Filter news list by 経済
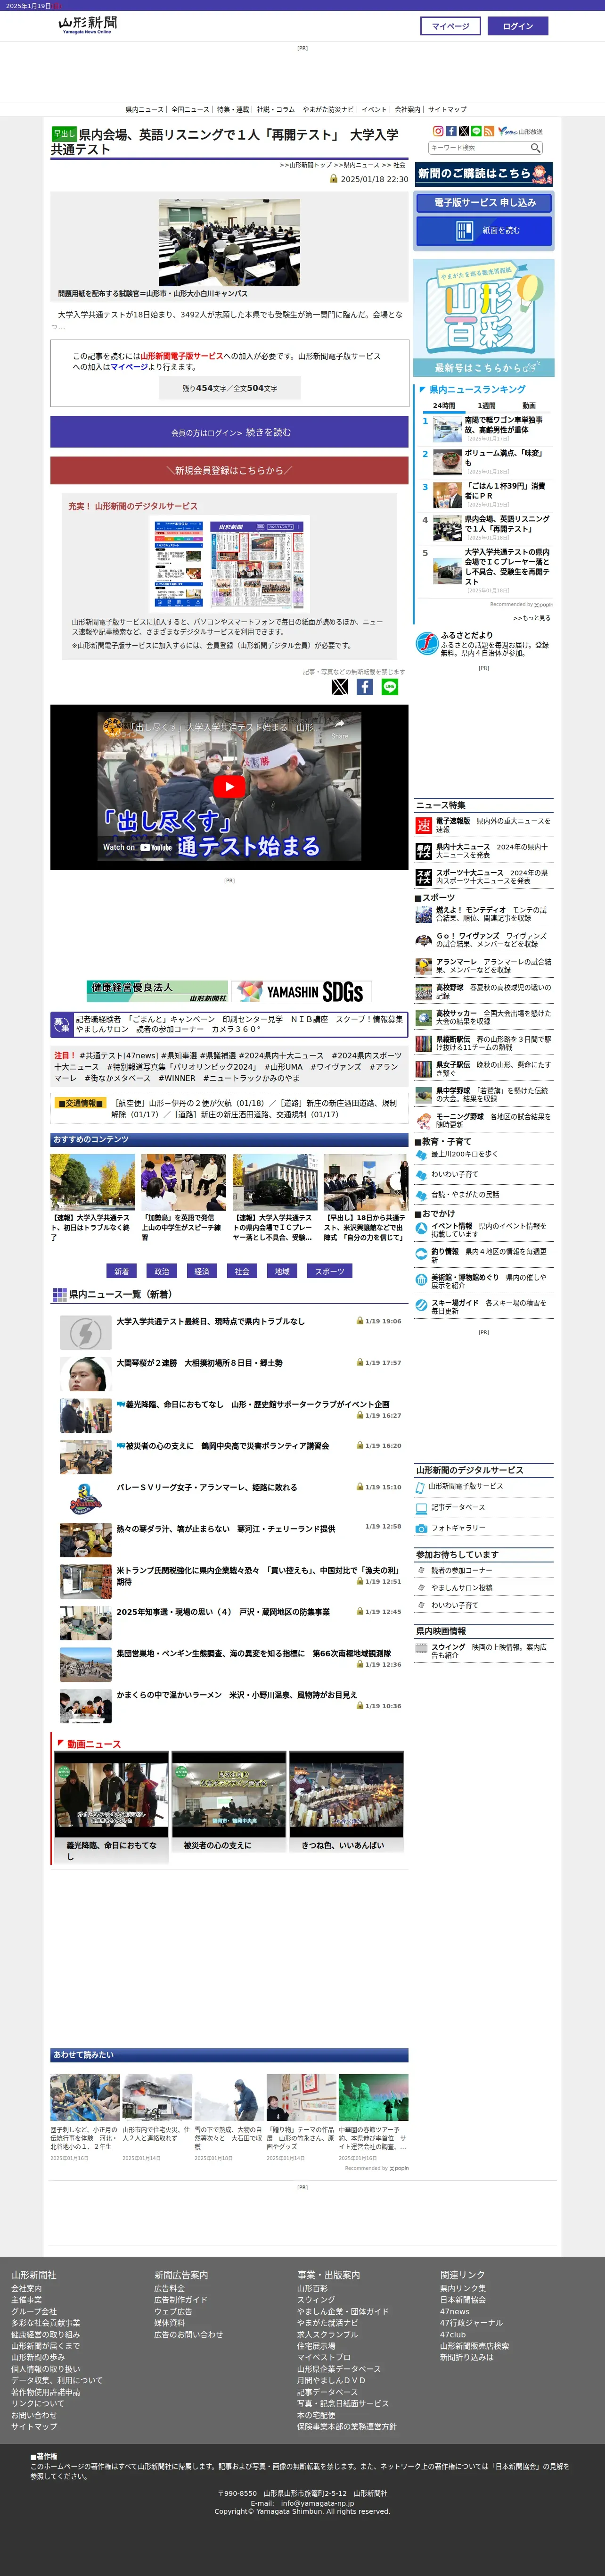This screenshot has width=605, height=2576. (x=202, y=1271)
